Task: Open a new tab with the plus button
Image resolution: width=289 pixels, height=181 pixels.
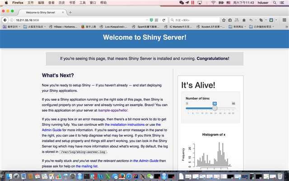Action: 70,13
